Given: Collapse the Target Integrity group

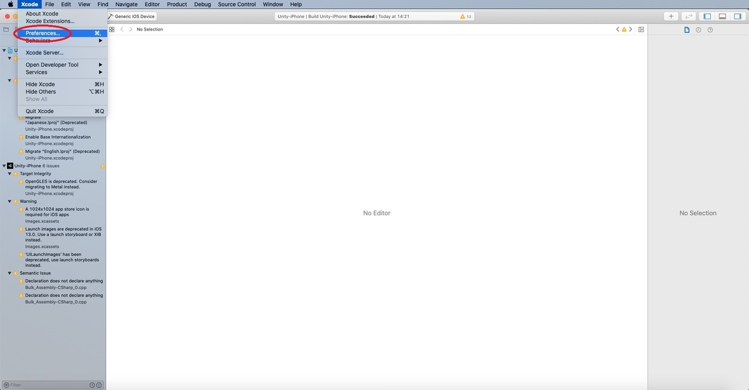Looking at the screenshot, I should pos(9,174).
